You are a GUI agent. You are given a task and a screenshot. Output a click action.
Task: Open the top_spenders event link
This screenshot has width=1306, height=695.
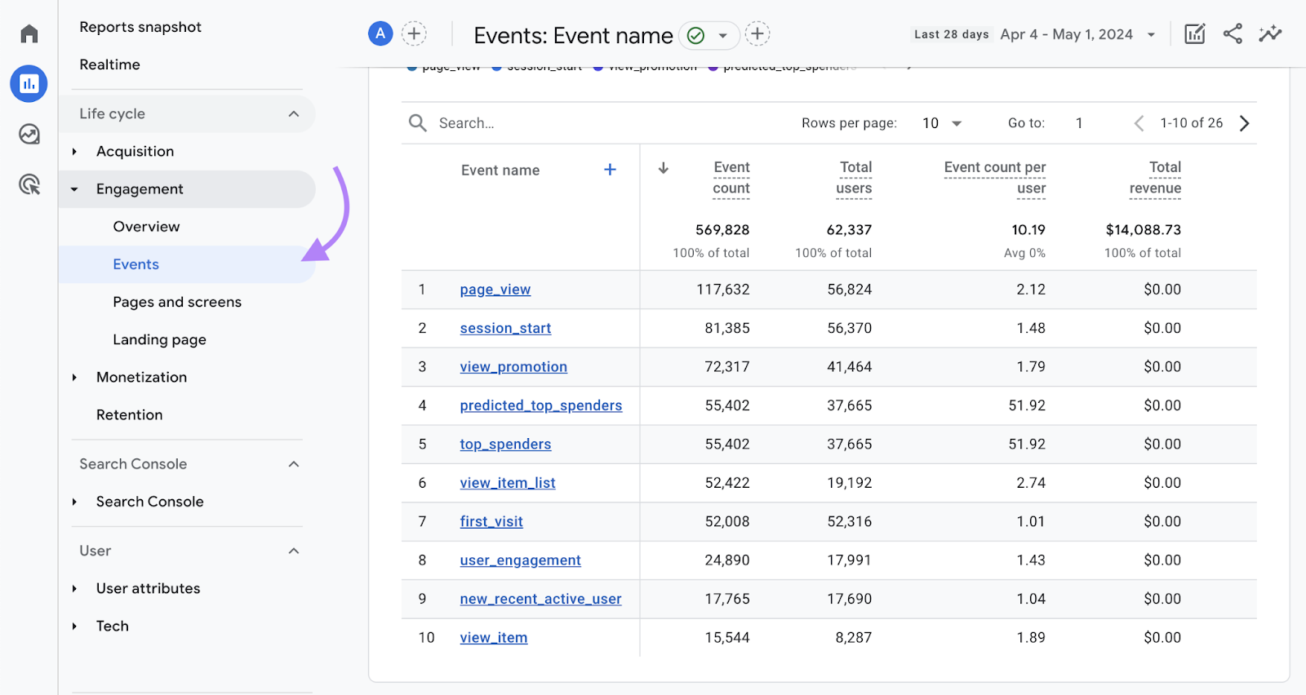pyautogui.click(x=505, y=445)
